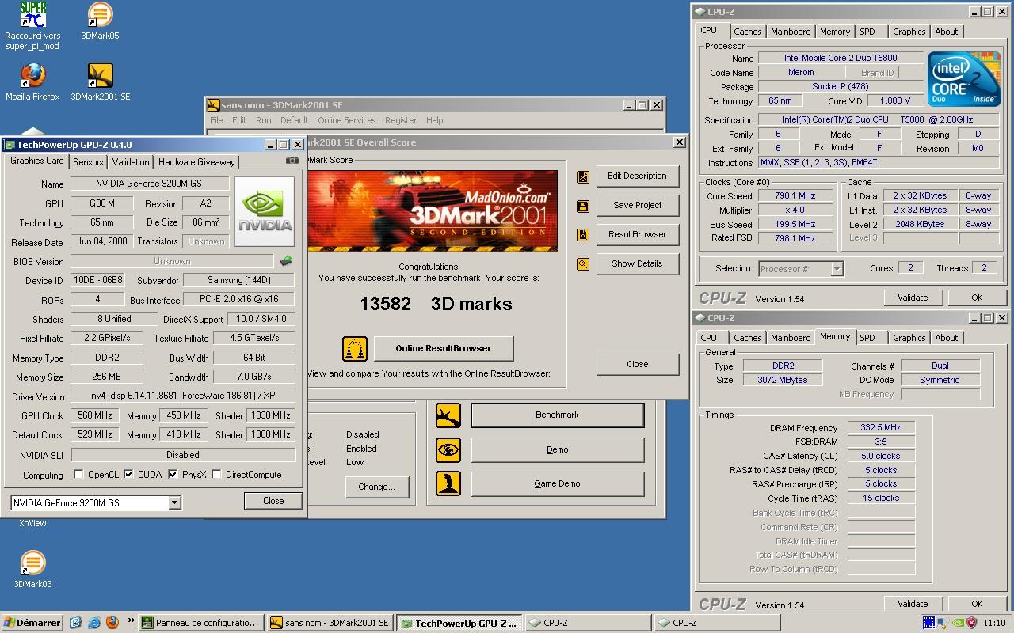Click the taskbar clock showing 11:10
Viewport: 1014px width, 633px height.
[x=994, y=623]
